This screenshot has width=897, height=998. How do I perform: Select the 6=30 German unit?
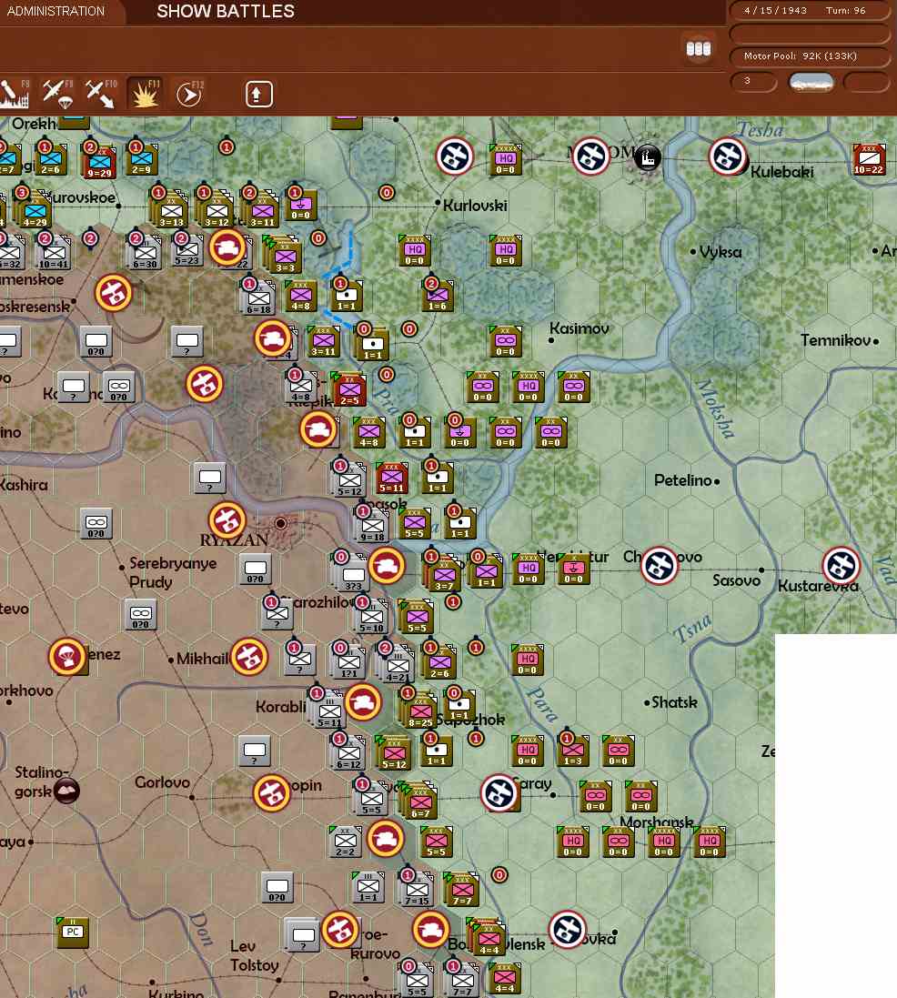(146, 253)
